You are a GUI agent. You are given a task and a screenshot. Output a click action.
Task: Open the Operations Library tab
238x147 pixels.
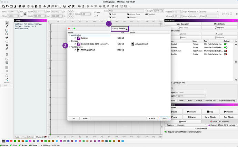point(227,100)
